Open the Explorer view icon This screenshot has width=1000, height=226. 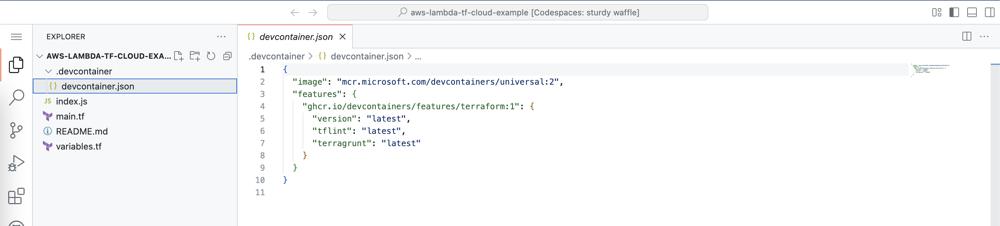click(15, 65)
